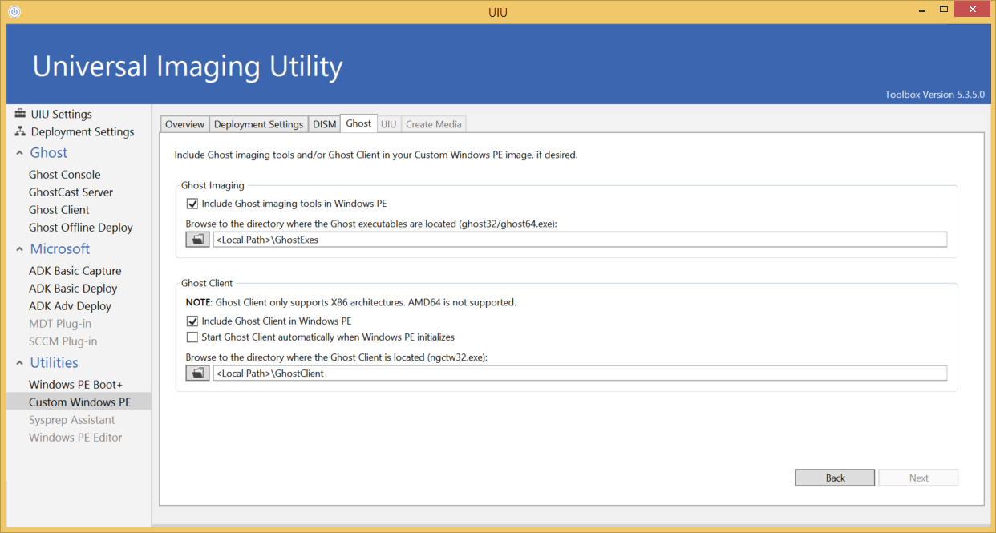The height and width of the screenshot is (533, 996).
Task: Open ADK Adv Deploy
Action: [71, 305]
